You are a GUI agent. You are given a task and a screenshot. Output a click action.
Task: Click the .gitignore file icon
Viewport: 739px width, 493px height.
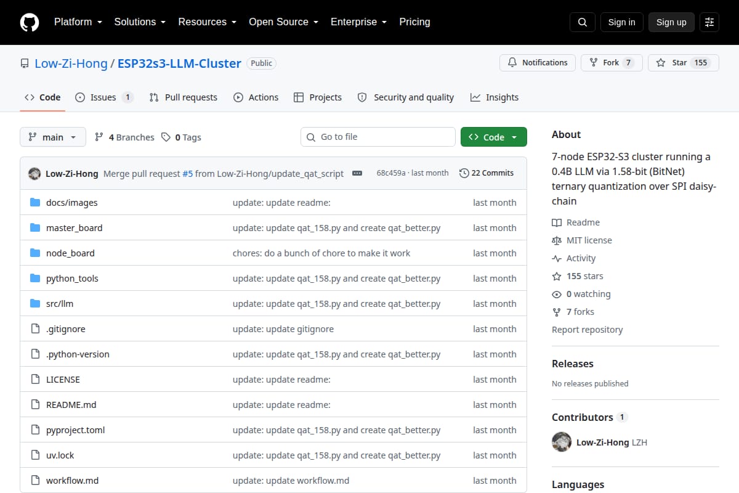click(x=35, y=329)
